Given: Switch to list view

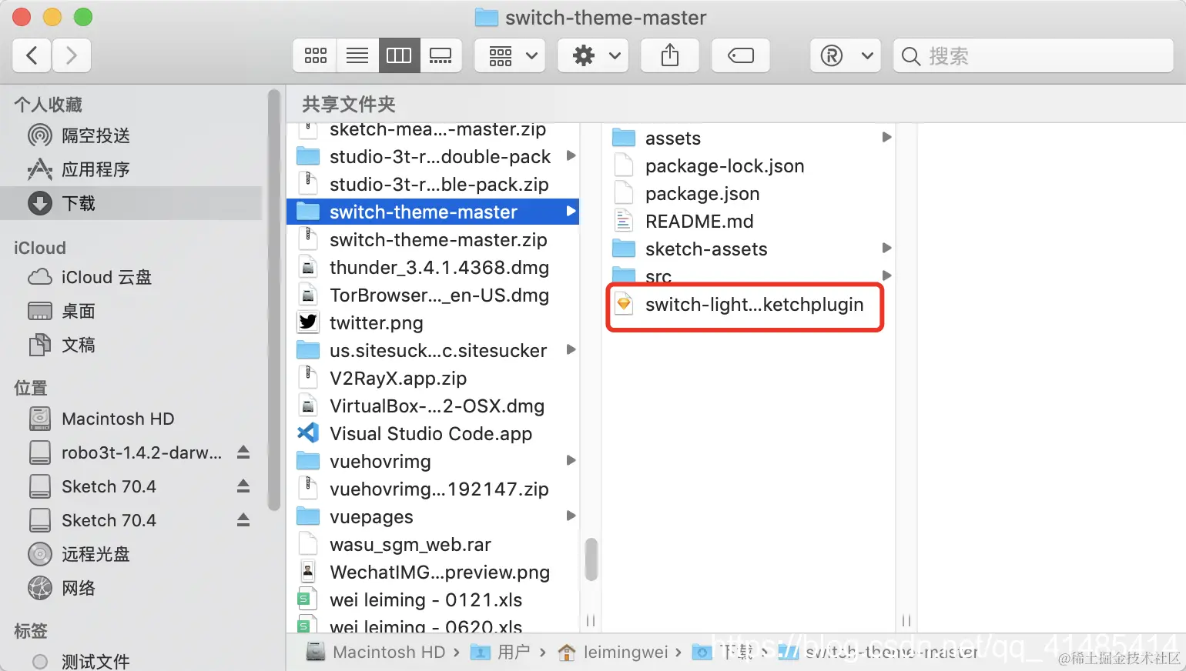Looking at the screenshot, I should (357, 55).
